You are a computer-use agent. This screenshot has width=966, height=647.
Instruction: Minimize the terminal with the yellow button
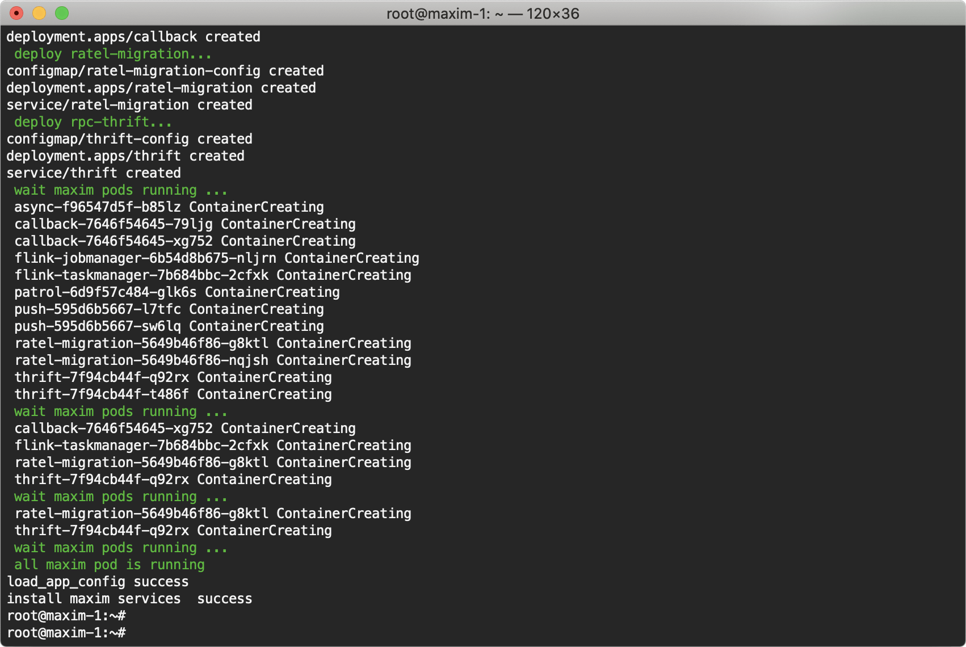tap(39, 13)
